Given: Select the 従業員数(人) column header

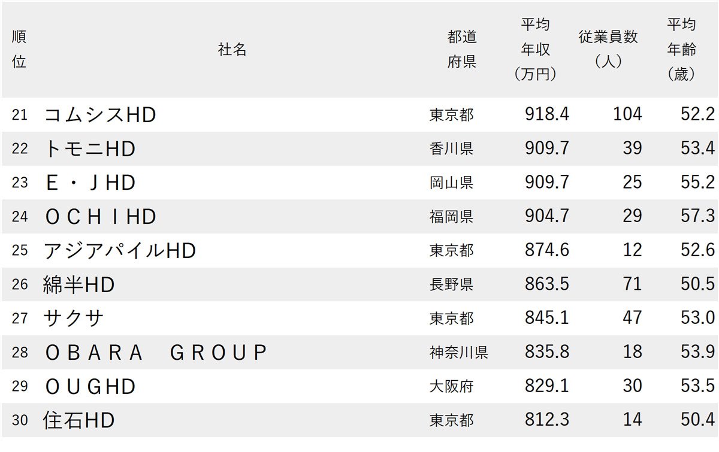Looking at the screenshot, I should (608, 49).
